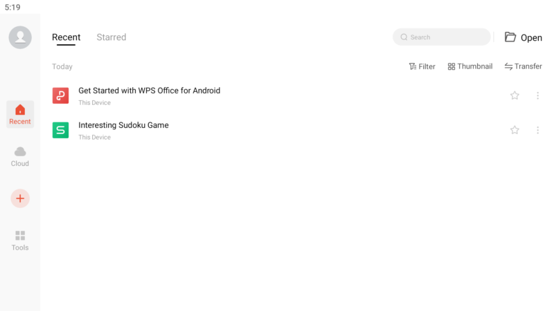Click the presentation file icon
Image resolution: width=554 pixels, height=311 pixels.
point(61,95)
